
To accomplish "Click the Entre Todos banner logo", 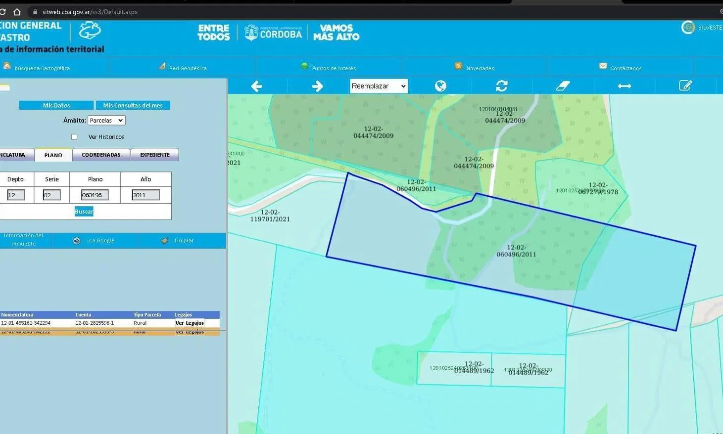I will coord(214,33).
